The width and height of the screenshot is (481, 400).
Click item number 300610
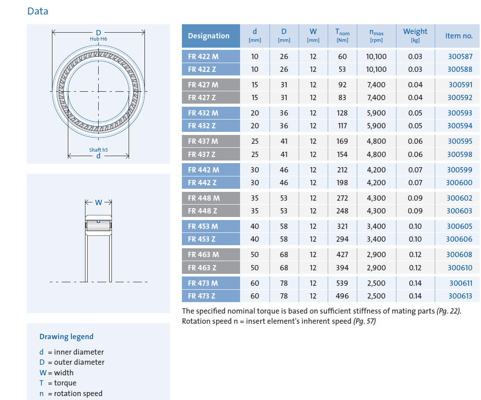tap(460, 268)
